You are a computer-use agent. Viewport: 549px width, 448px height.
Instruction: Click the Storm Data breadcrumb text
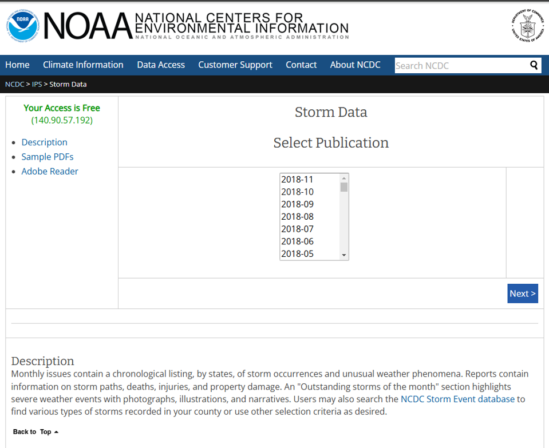point(68,84)
